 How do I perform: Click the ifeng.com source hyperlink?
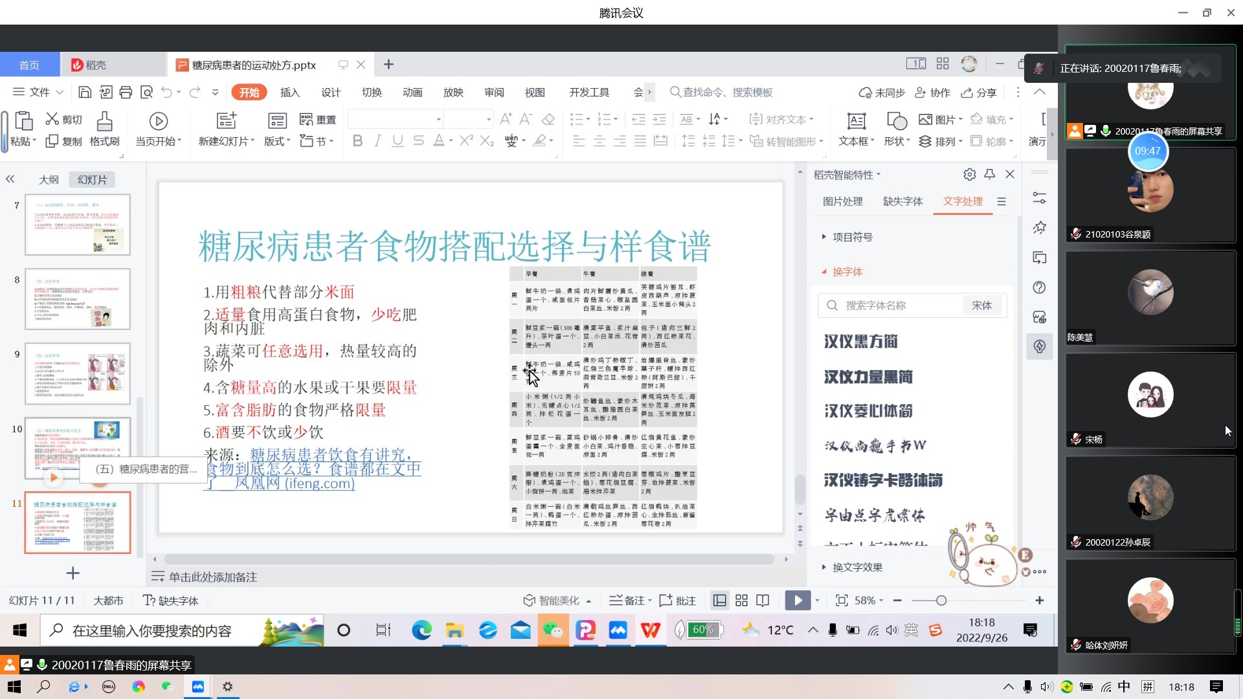click(313, 469)
